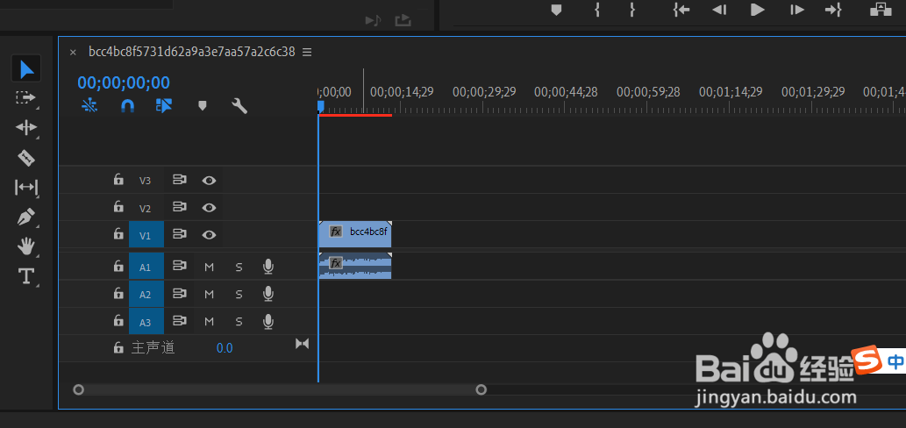Toggle sync lock on V3
Image resolution: width=906 pixels, height=428 pixels.
click(180, 180)
